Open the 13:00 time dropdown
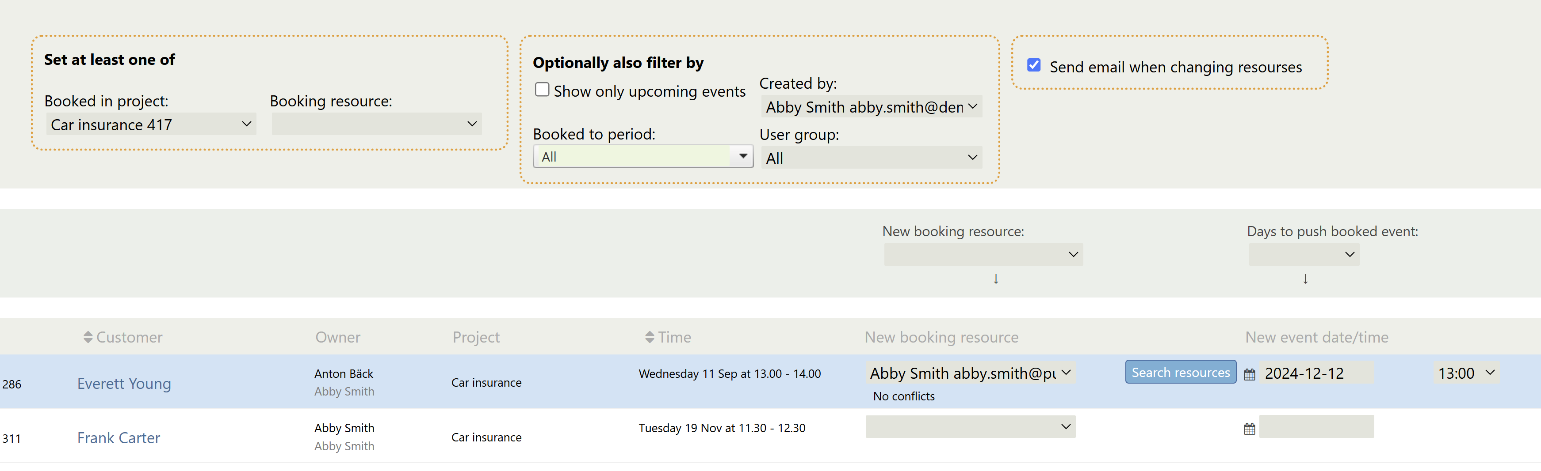 1466,373
